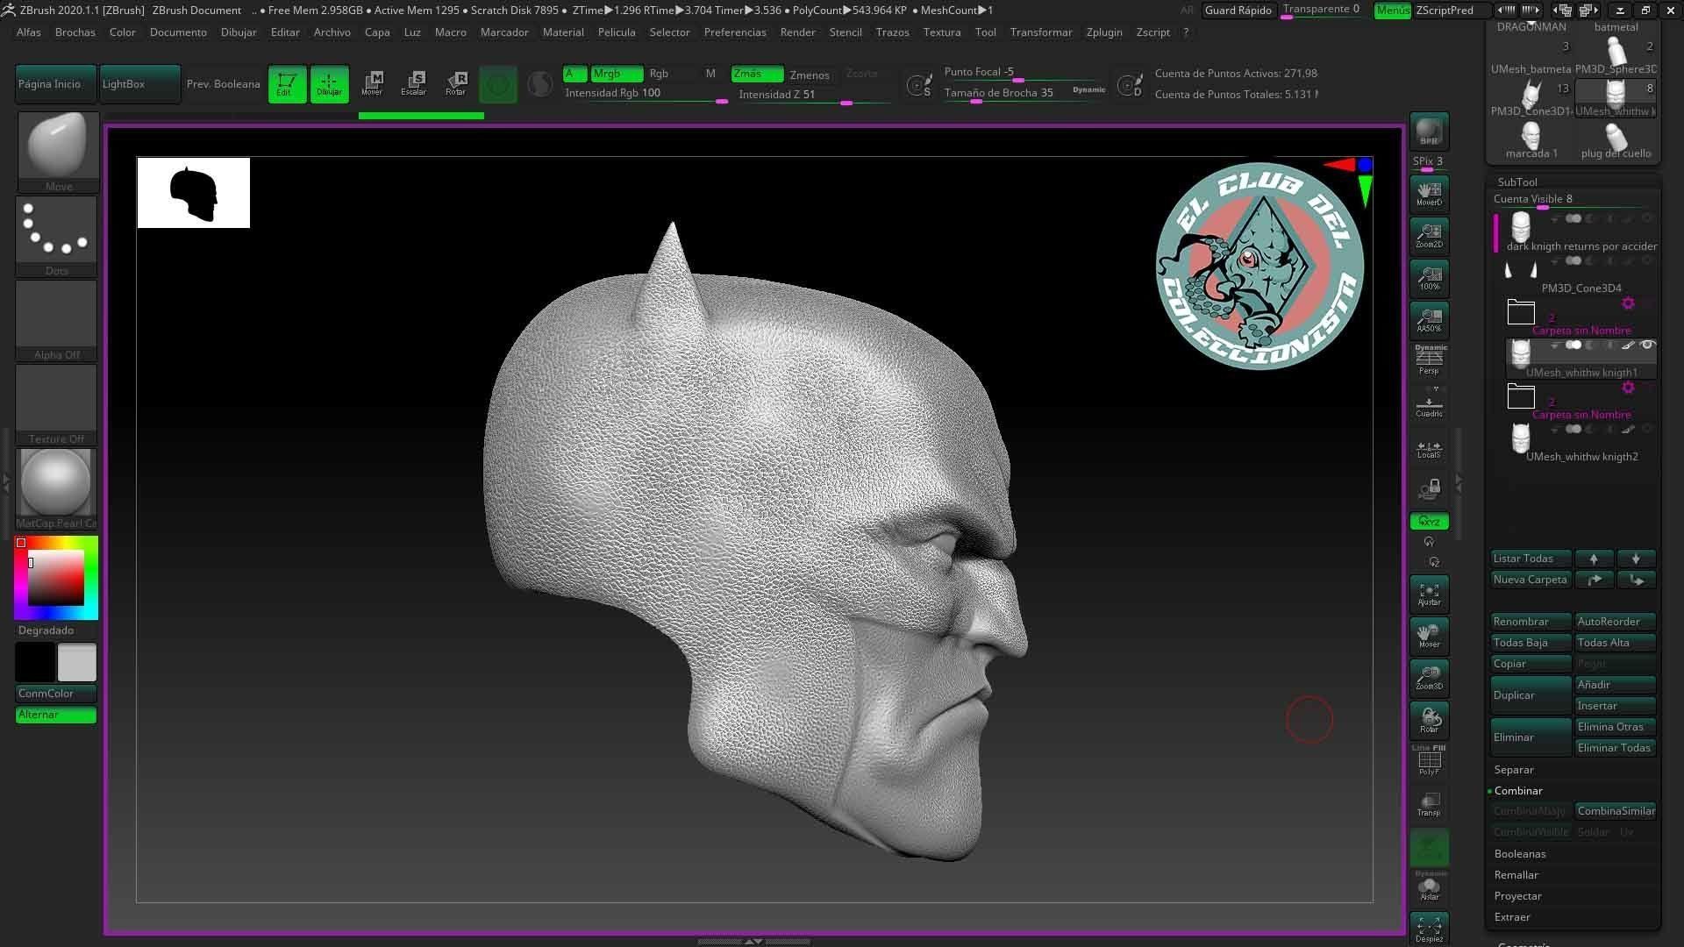This screenshot has width=1684, height=947.
Task: Open the Preferencias menu
Action: coord(735,32)
